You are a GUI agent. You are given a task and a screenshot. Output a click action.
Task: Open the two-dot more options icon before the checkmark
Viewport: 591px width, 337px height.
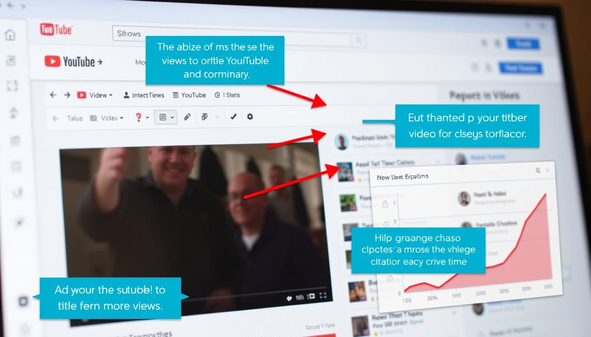click(x=217, y=117)
